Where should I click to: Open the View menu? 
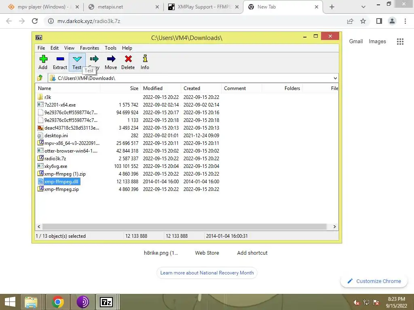(x=69, y=48)
